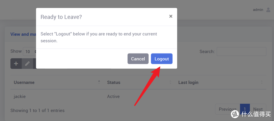Focus the Search input field
Image resolution: width=274 pixels, height=121 pixels.
pyautogui.click(x=241, y=51)
